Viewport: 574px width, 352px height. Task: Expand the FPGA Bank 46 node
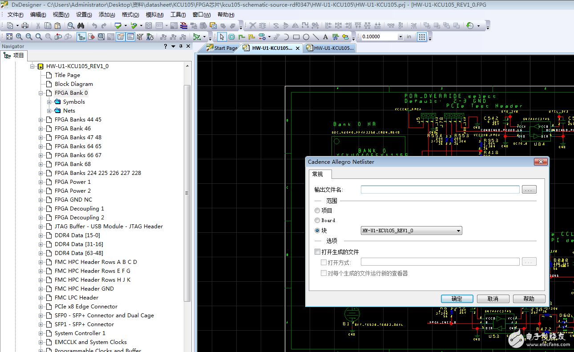41,129
